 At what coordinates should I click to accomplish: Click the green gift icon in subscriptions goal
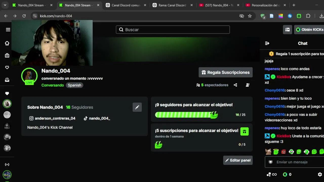pos(245,131)
